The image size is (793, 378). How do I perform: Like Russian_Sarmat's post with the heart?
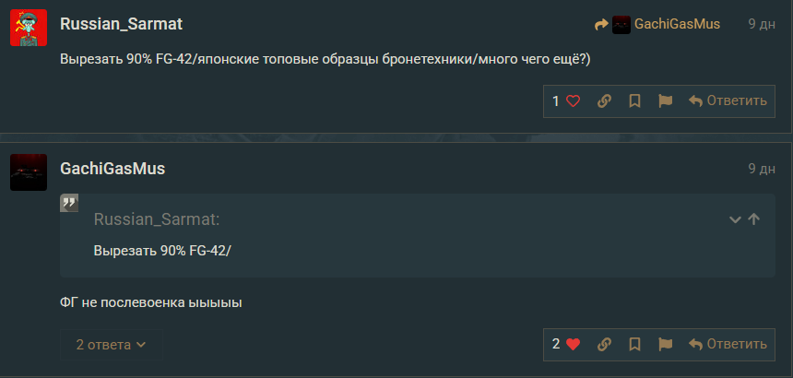573,101
